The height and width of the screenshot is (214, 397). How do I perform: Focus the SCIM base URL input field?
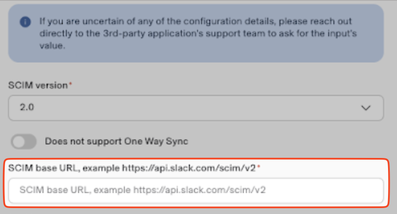click(196, 190)
